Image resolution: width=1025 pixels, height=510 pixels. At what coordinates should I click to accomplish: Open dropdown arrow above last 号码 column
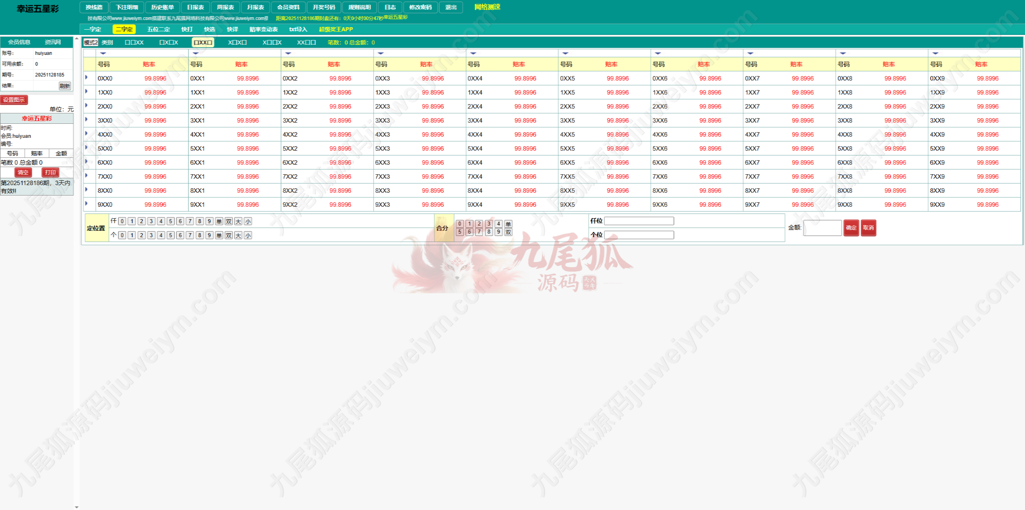935,53
